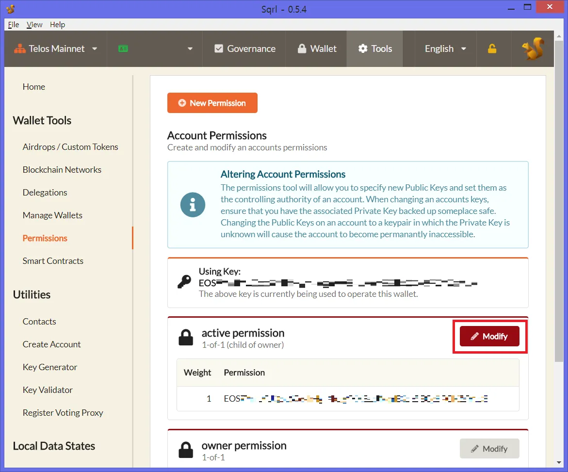Viewport: 568px width, 472px height.
Task: Go to Home in sidebar
Action: [33, 86]
